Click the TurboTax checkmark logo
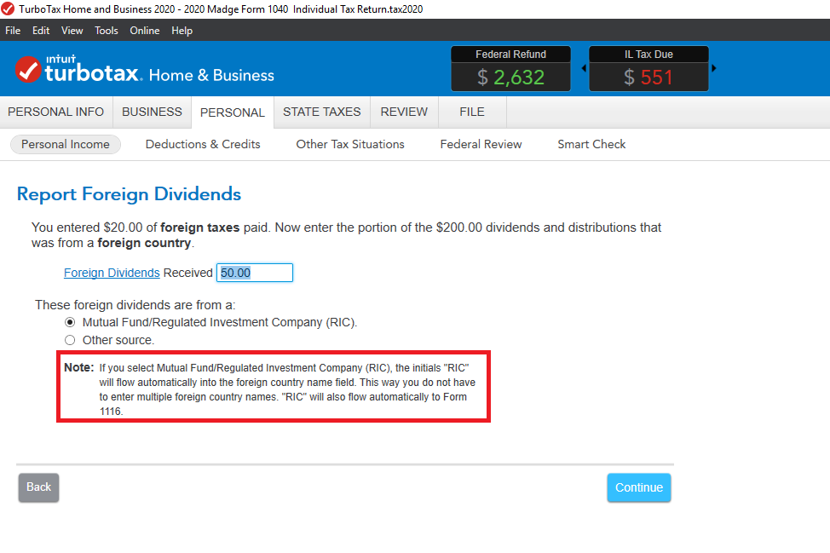The height and width of the screenshot is (553, 830). pyautogui.click(x=28, y=69)
